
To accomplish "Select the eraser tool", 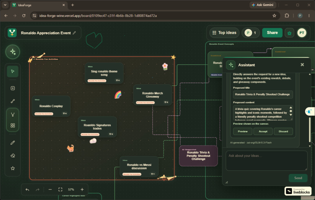I will tap(13, 155).
